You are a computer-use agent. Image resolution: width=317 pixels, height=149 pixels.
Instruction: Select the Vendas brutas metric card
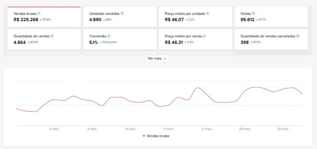(x=44, y=17)
